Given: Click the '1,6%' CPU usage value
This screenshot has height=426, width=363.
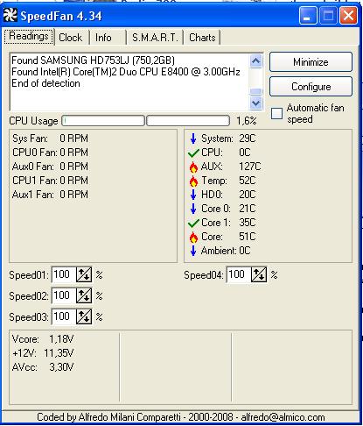Looking at the screenshot, I should click(x=247, y=121).
